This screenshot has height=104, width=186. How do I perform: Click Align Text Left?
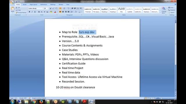(60, 12)
